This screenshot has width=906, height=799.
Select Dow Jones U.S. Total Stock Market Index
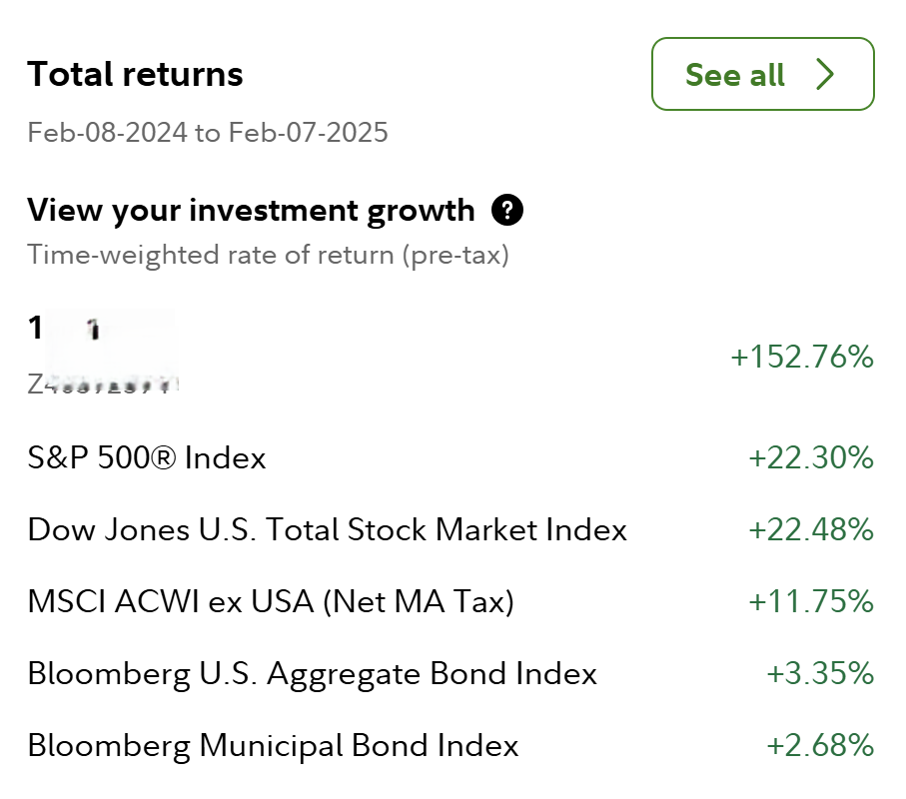[327, 530]
